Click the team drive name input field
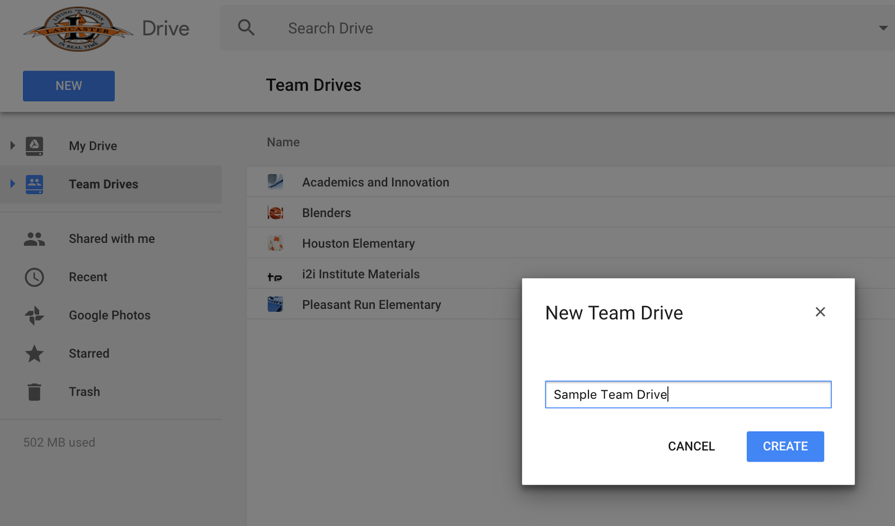The image size is (895, 526). click(688, 394)
